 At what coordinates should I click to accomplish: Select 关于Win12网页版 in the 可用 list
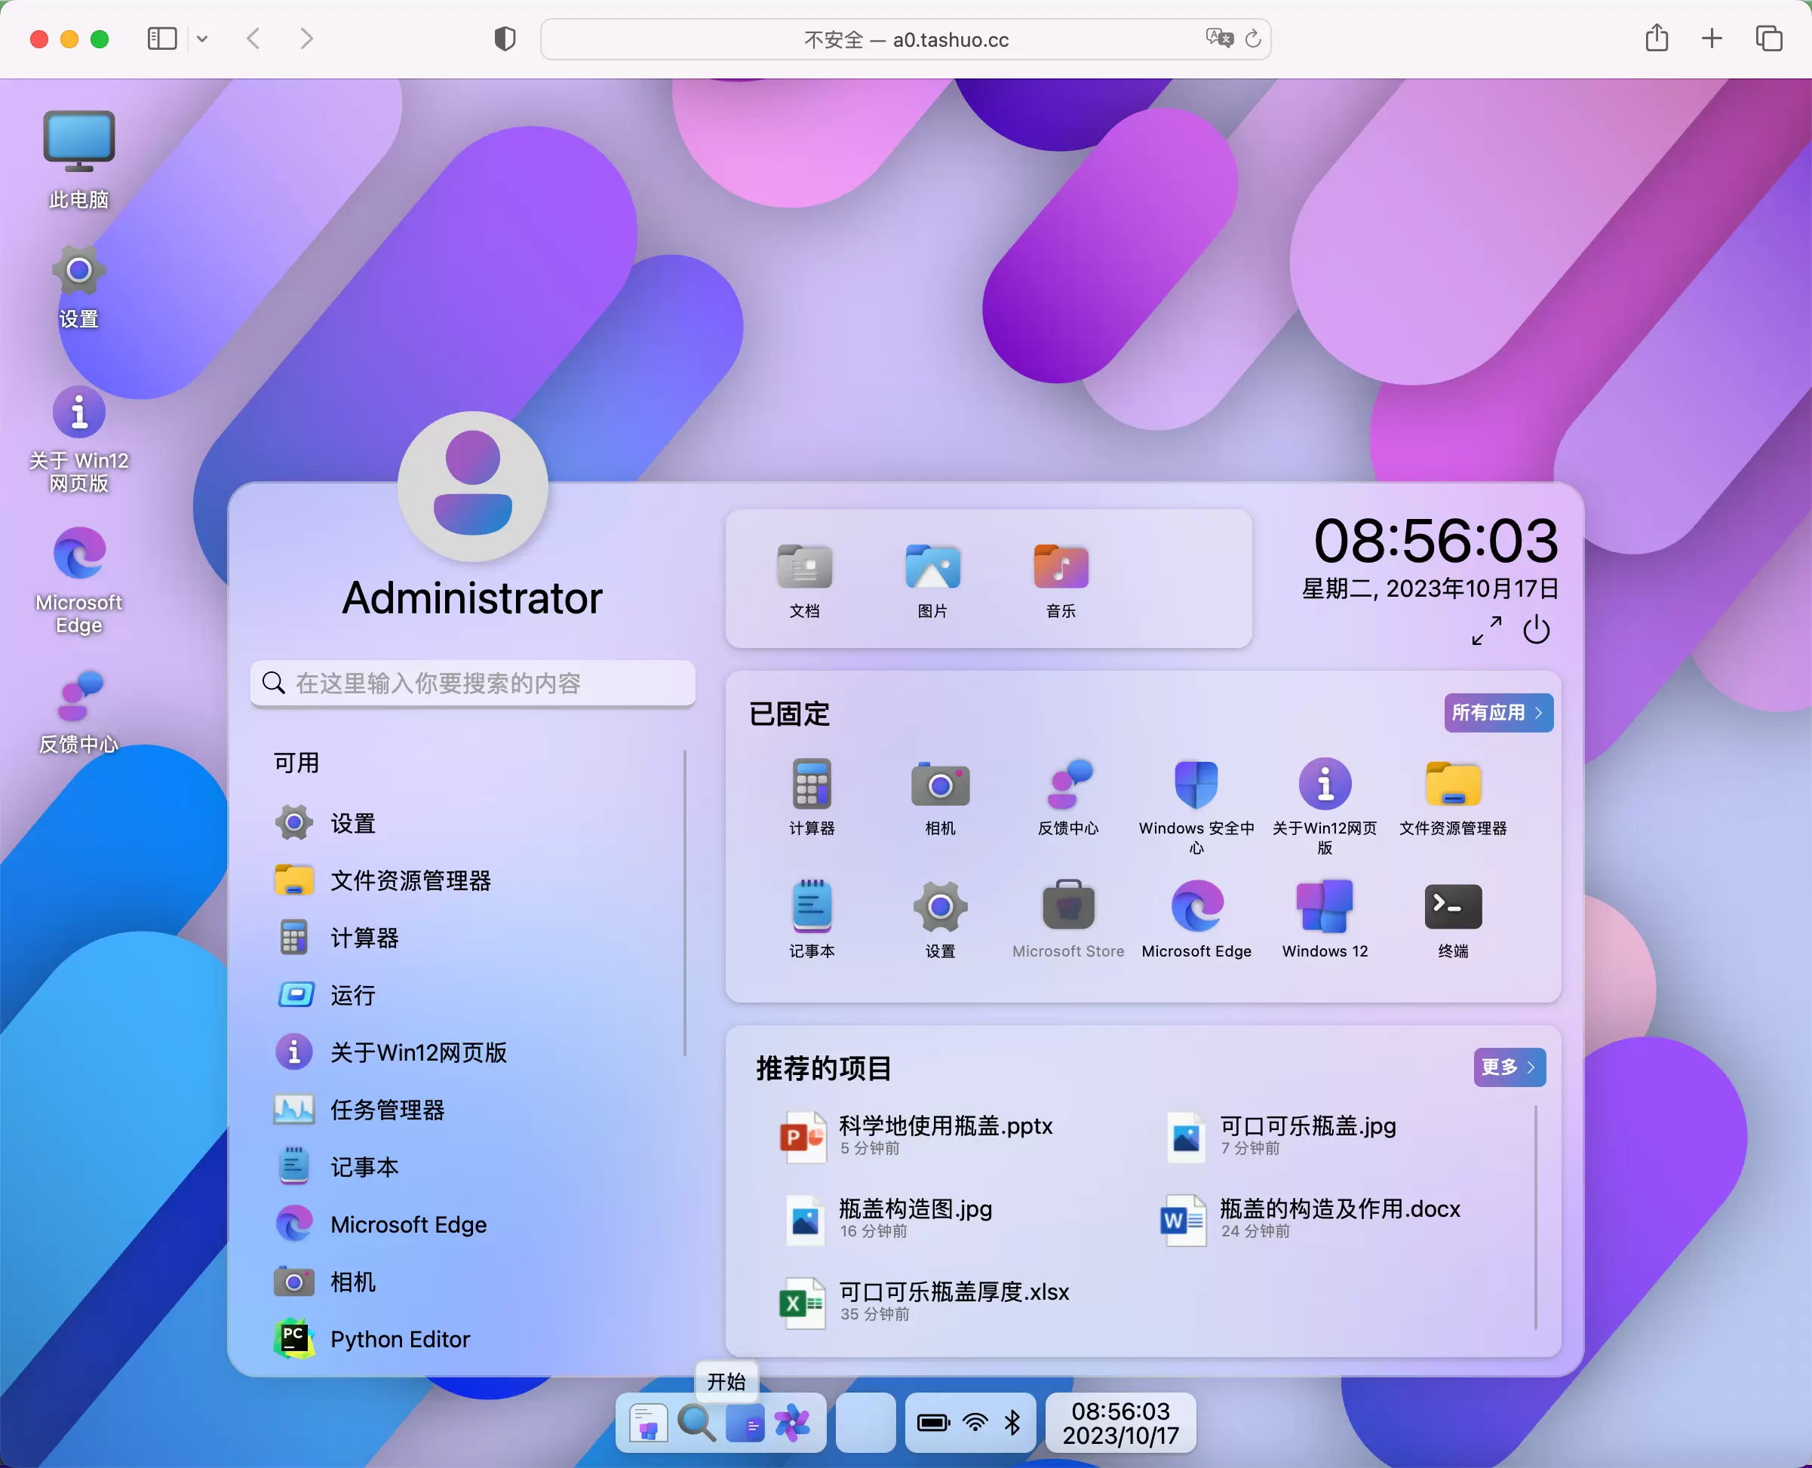tap(474, 1053)
